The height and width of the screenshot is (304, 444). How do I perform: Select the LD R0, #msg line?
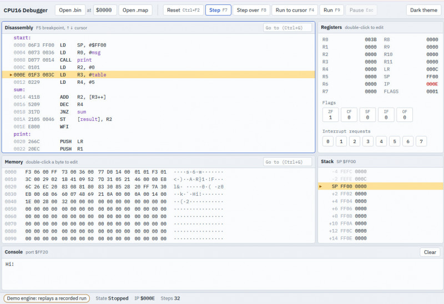pos(158,52)
